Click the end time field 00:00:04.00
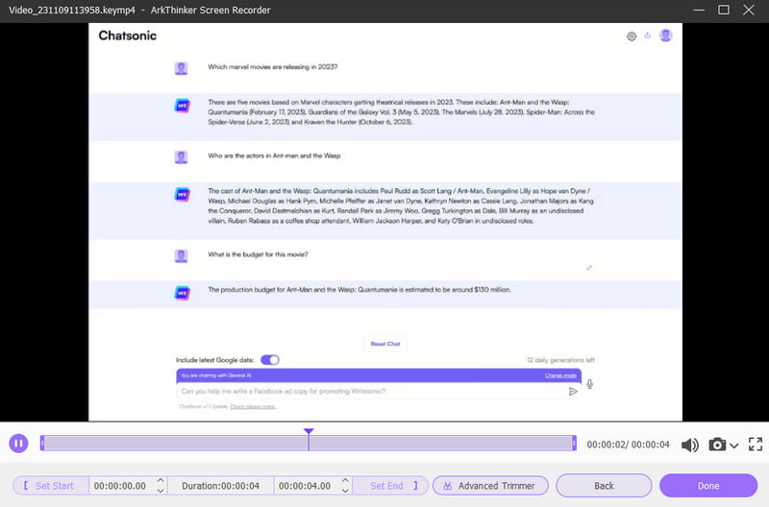 click(x=305, y=486)
